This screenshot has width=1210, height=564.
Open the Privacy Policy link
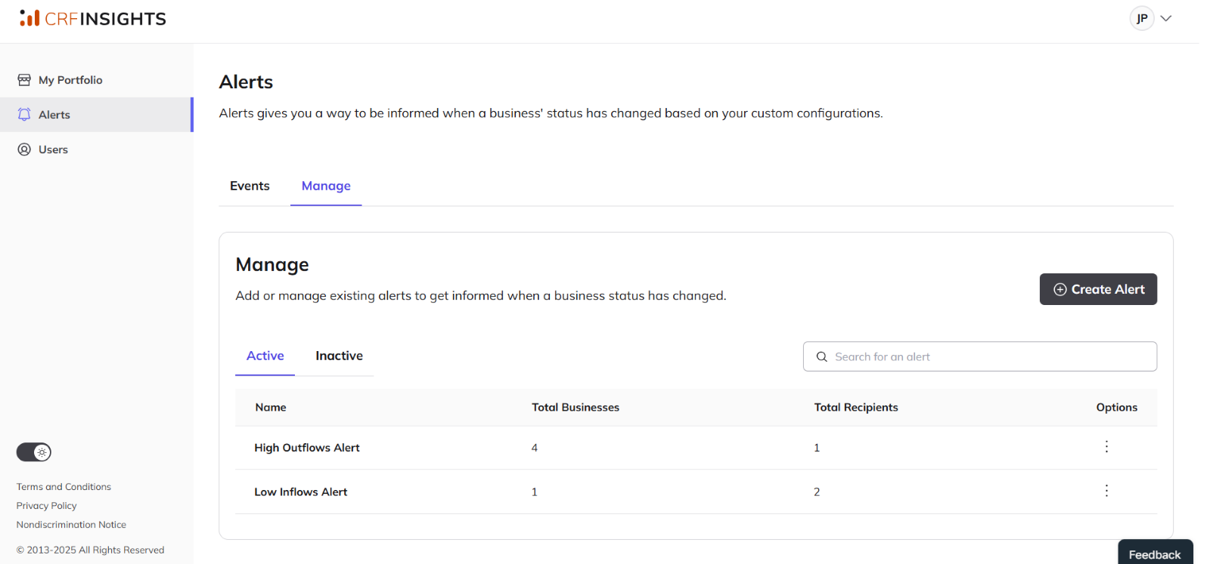click(47, 506)
